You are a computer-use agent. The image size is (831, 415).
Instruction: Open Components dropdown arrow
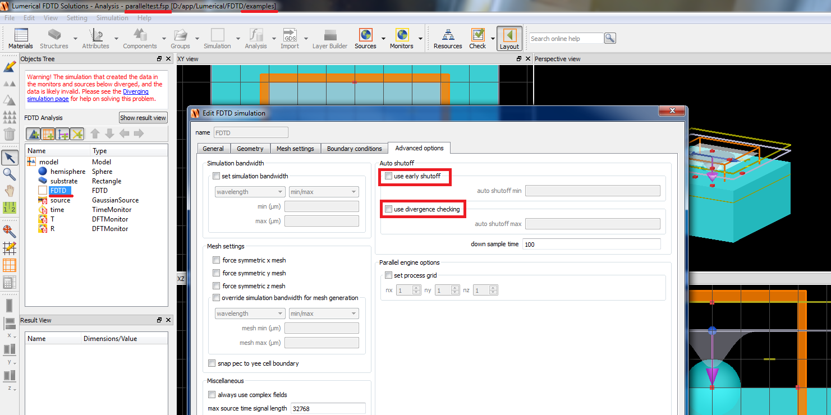coord(164,39)
